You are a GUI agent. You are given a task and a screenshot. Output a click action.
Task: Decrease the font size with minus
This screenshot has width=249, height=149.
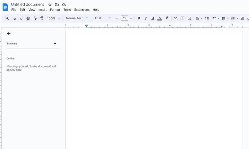tap(117, 18)
